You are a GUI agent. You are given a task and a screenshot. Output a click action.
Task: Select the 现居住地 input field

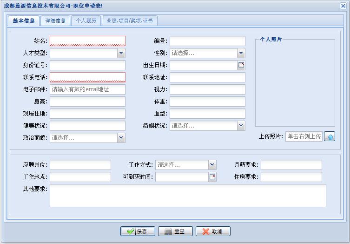point(87,114)
